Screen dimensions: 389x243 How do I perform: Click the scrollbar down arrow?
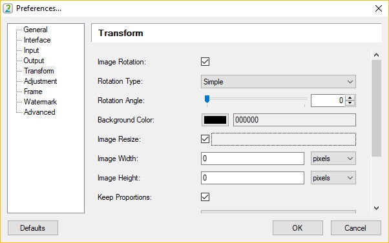pyautogui.click(x=376, y=208)
